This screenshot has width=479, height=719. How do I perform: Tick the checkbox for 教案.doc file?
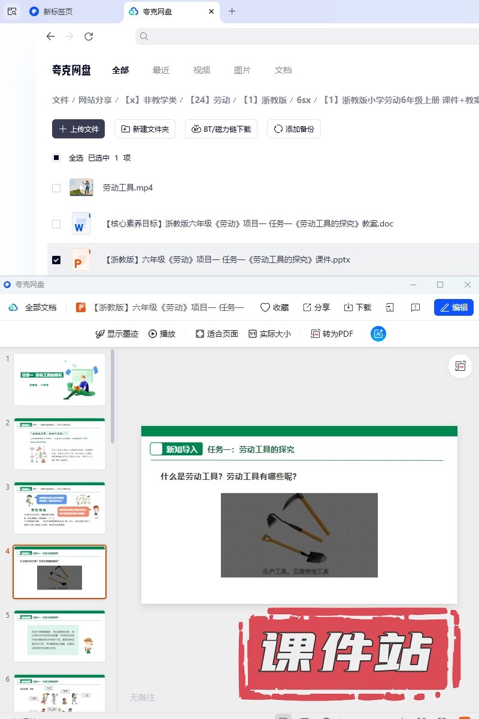(x=56, y=224)
